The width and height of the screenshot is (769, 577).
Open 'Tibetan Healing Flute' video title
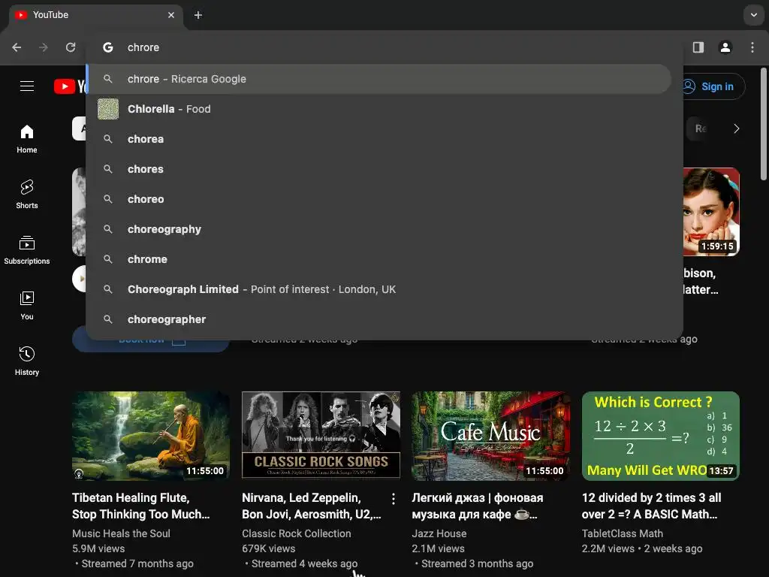tap(140, 506)
